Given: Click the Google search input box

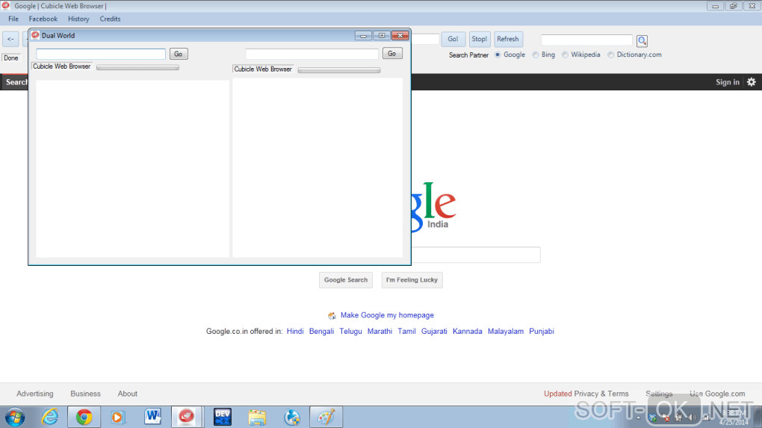Looking at the screenshot, I should tap(476, 255).
